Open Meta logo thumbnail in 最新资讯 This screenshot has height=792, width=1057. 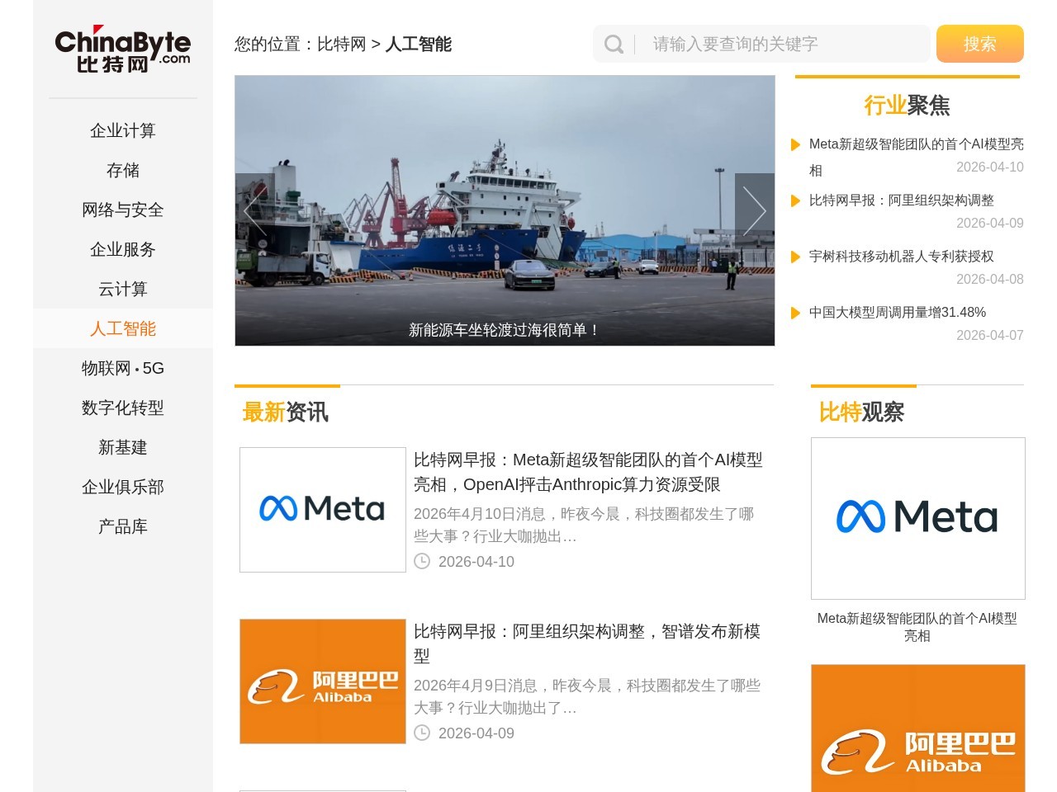tap(322, 510)
